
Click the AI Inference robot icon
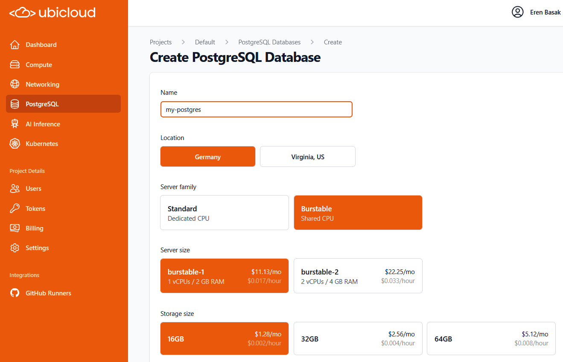click(x=15, y=124)
